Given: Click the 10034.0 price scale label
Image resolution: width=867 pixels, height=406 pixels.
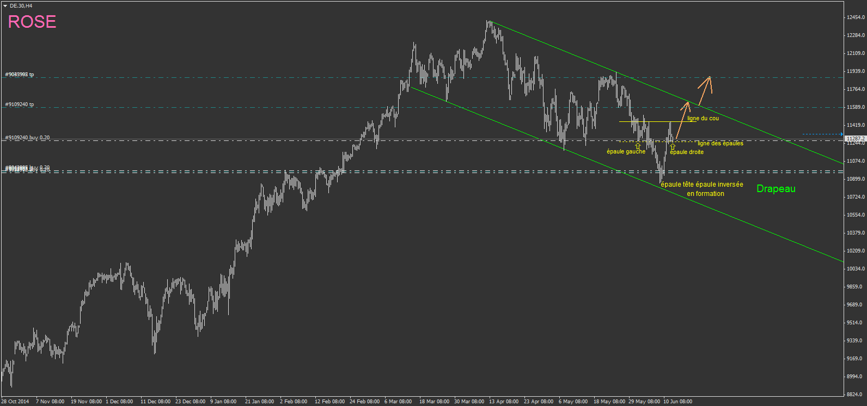Looking at the screenshot, I should (x=856, y=269).
